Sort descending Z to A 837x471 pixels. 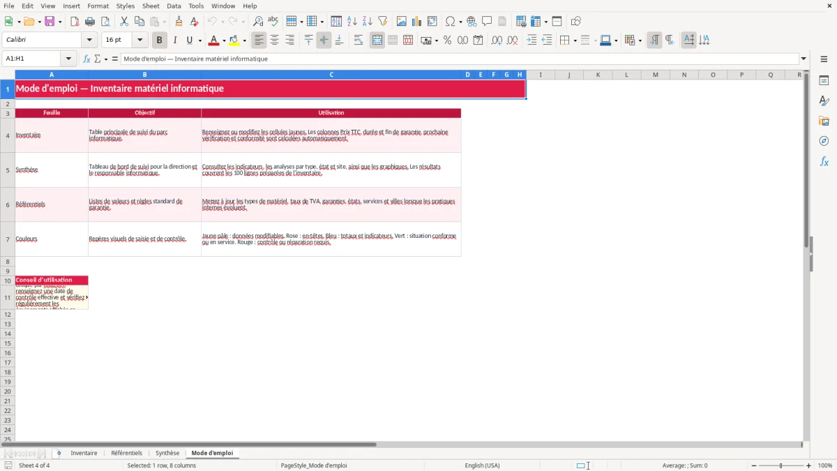point(368,22)
